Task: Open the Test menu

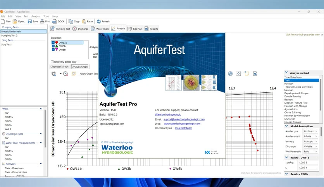Action: (26, 16)
